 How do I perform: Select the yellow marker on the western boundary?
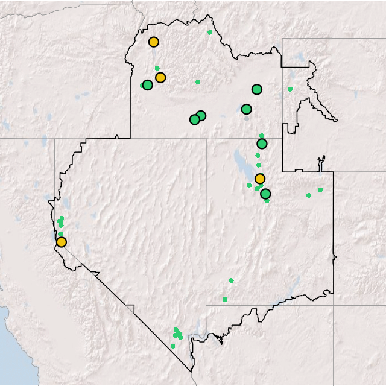tap(61, 242)
